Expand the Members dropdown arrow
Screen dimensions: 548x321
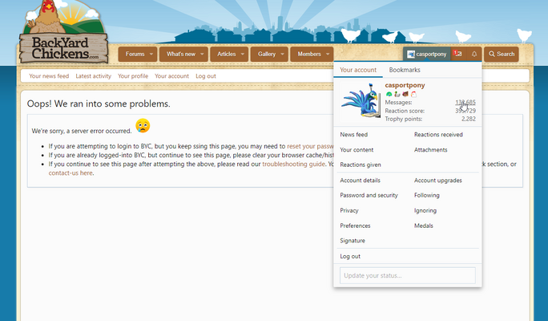tap(328, 54)
